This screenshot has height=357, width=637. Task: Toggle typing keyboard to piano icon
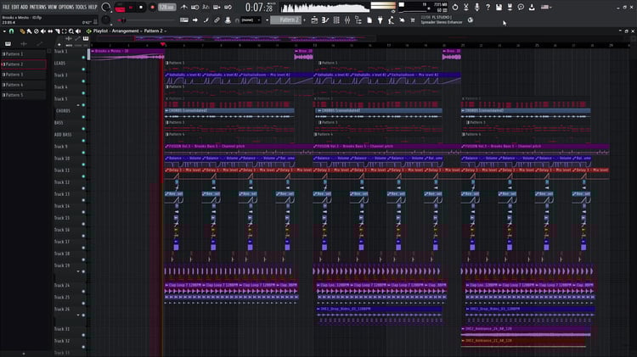click(184, 20)
